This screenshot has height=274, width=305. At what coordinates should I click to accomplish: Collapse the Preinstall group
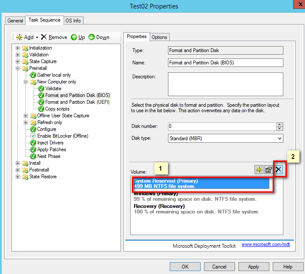click(18, 68)
